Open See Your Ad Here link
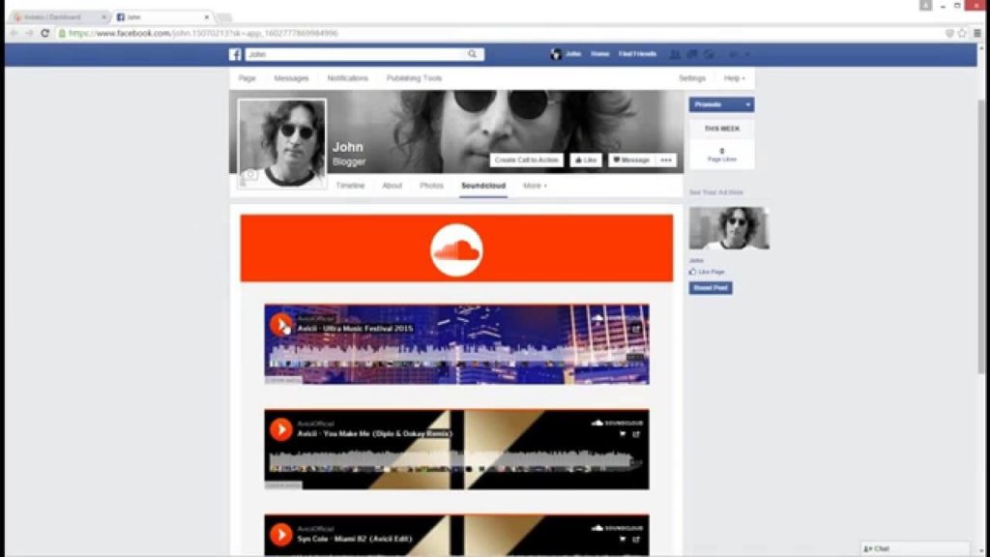Viewport: 990px width, 557px height. click(x=716, y=192)
